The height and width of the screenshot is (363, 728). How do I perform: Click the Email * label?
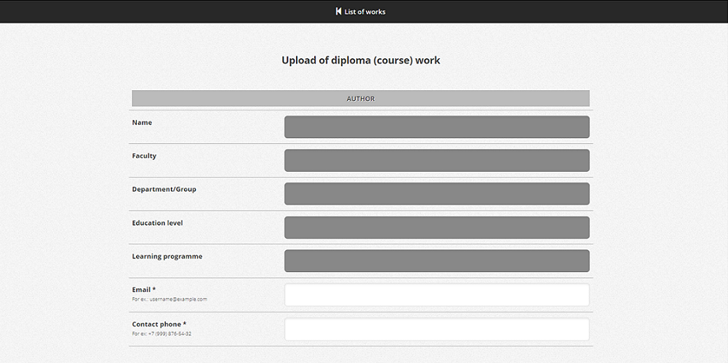coord(144,290)
